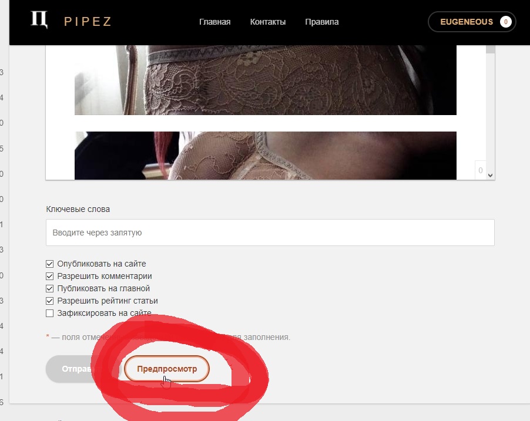Click the Pipez logo icon
530x421 pixels.
point(39,19)
